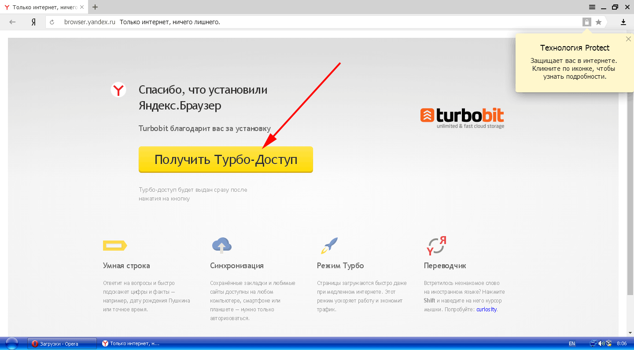This screenshot has height=350, width=634.
Task: Click the Protect lock icon in the address bar
Action: pos(587,22)
